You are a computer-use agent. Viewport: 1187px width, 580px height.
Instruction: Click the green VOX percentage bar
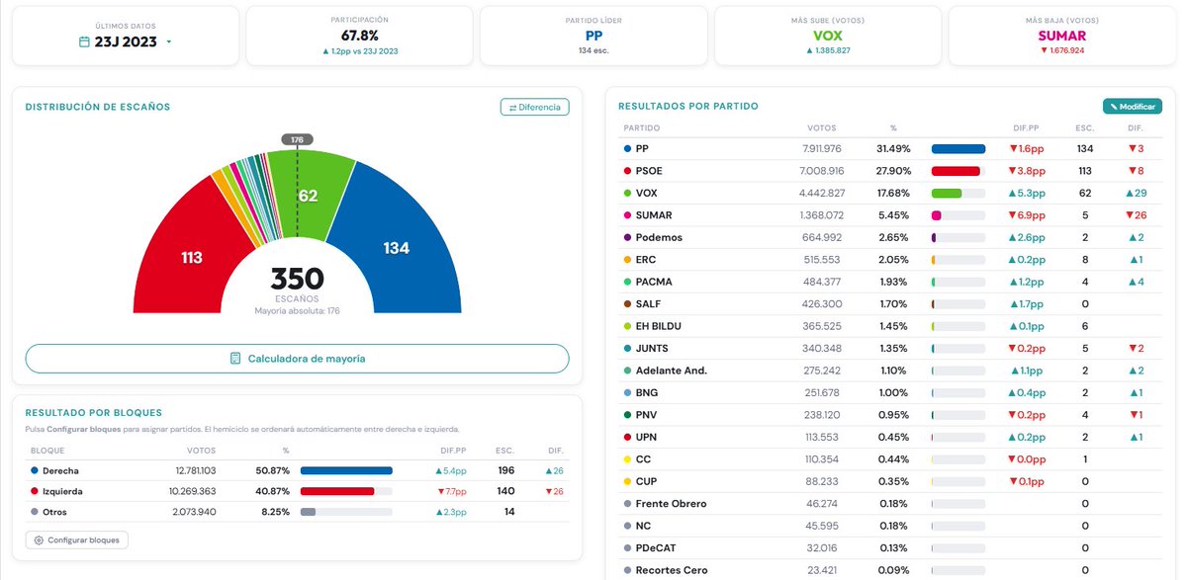tap(947, 193)
